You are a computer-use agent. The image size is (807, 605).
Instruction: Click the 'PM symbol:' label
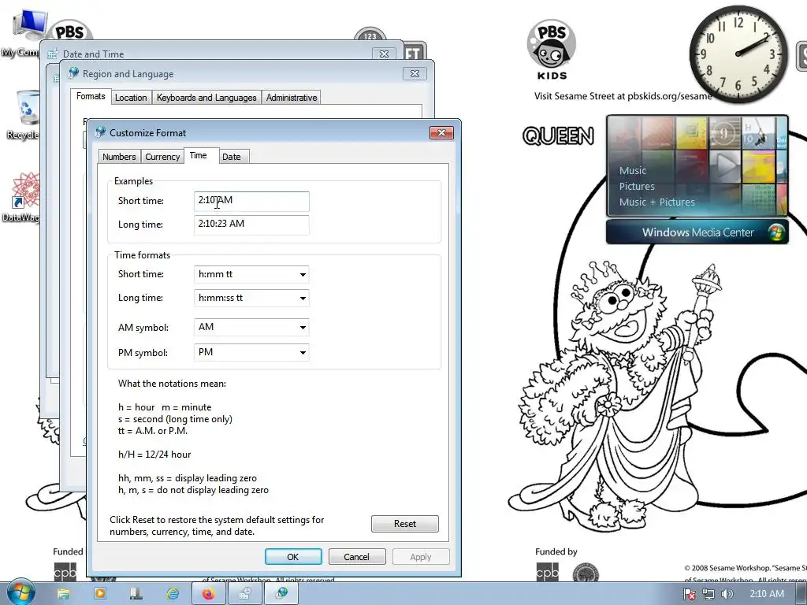coord(143,353)
